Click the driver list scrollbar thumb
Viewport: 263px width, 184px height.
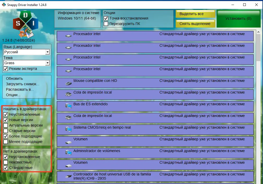tap(258, 48)
